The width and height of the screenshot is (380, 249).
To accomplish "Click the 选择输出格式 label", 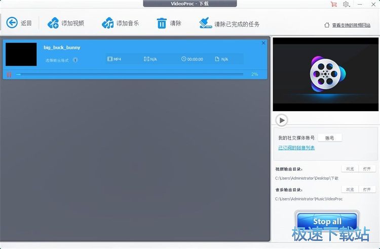I will pos(57,60).
